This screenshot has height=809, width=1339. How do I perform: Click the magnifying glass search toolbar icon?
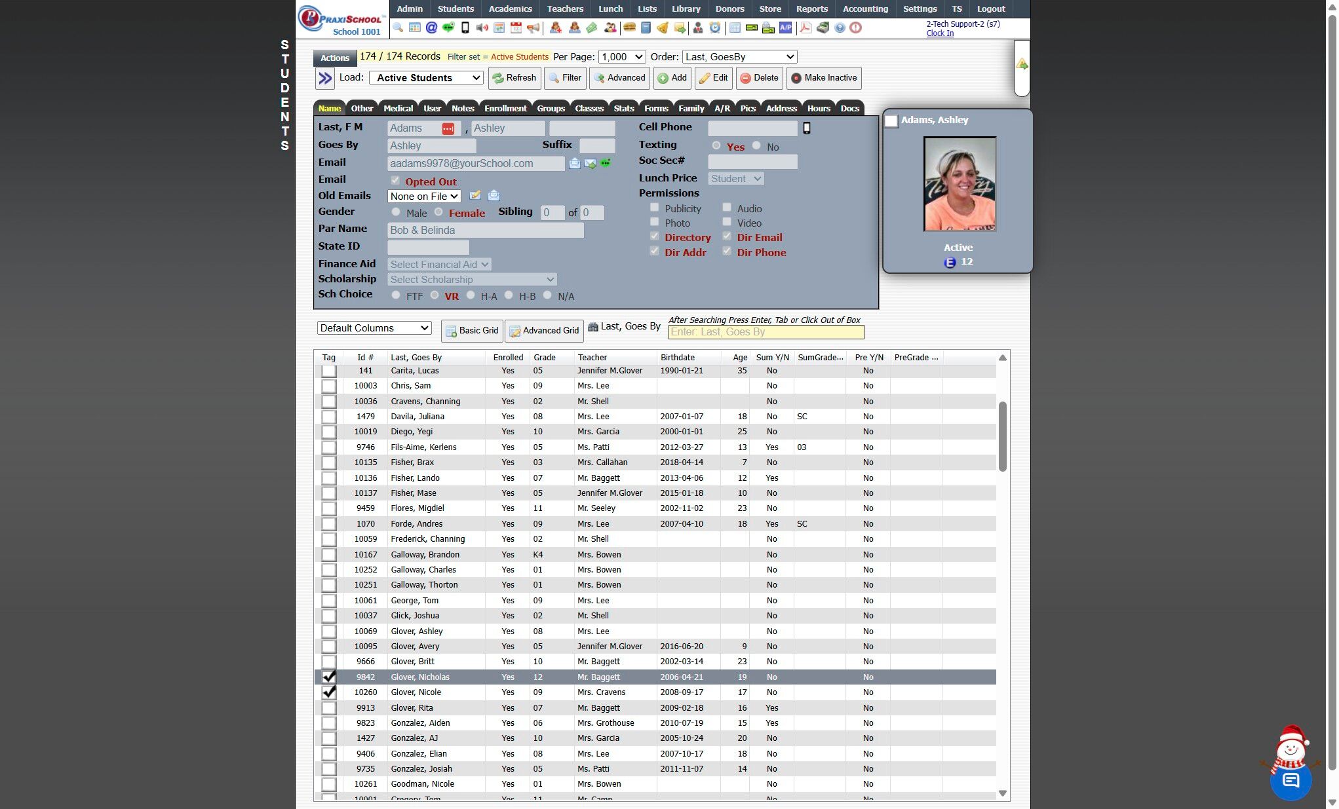398,28
